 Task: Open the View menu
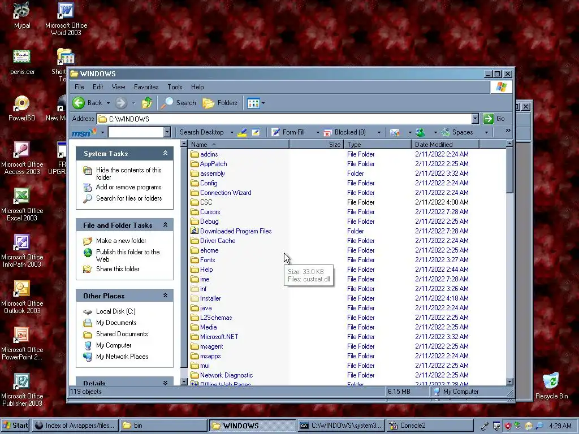coord(118,87)
